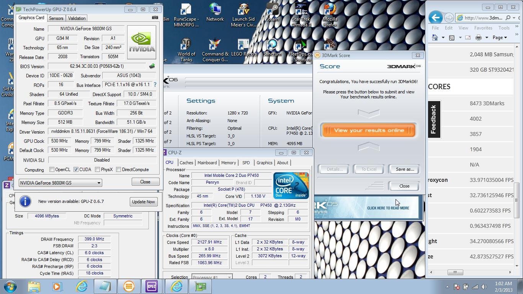This screenshot has height=294, width=523.
Task: Show hidden tray icons arrow
Action: [447, 287]
